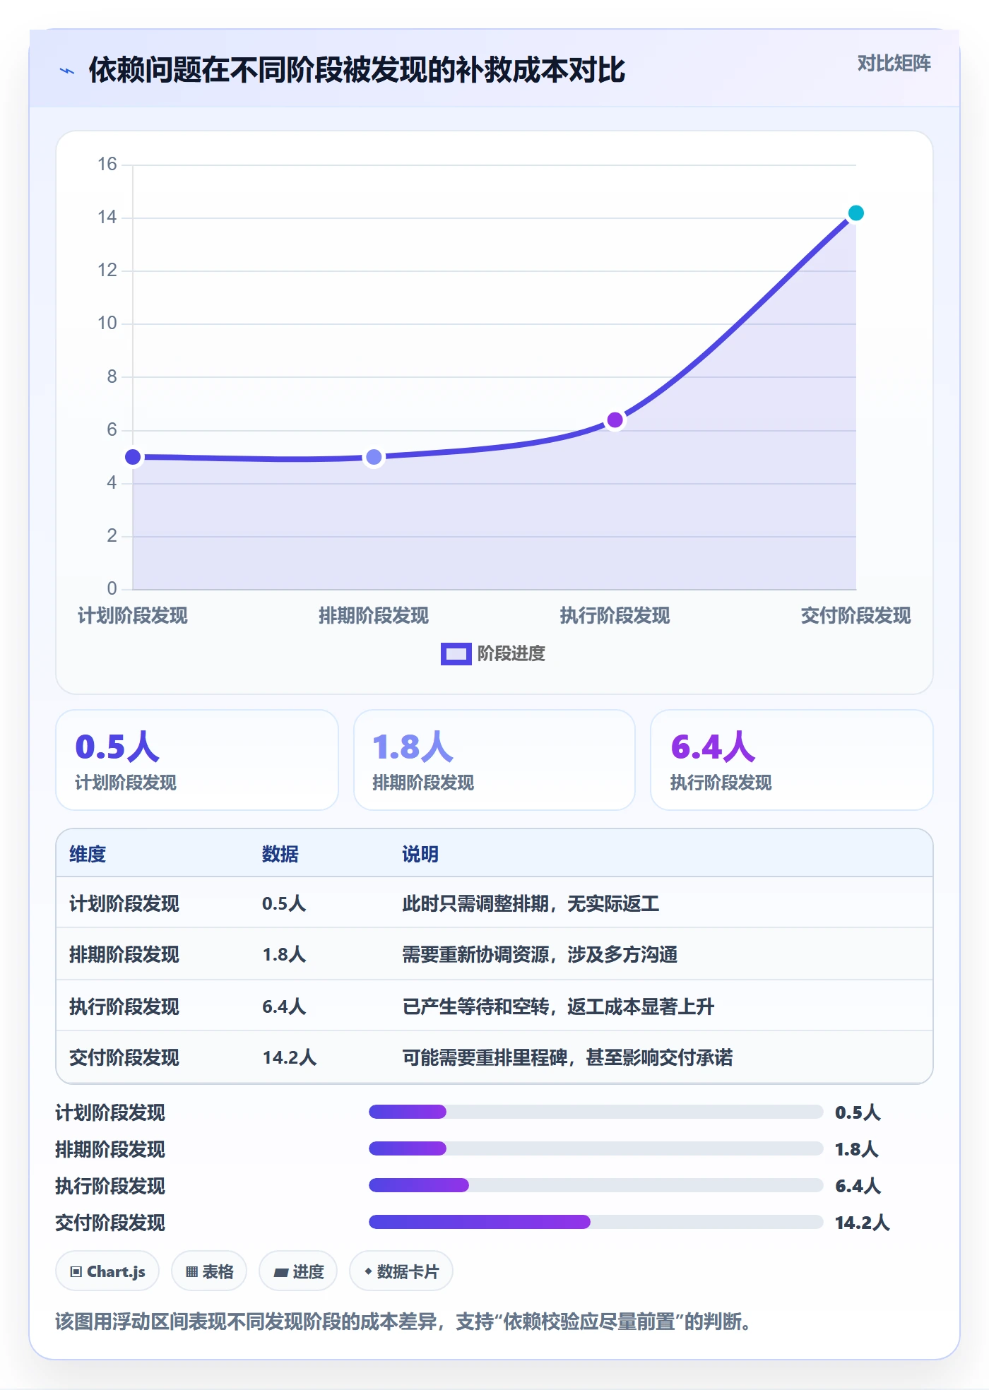989x1390 pixels.
Task: Click the chart title 依赖问题在不同阶段被发现的补救成本对比
Action: [x=357, y=71]
